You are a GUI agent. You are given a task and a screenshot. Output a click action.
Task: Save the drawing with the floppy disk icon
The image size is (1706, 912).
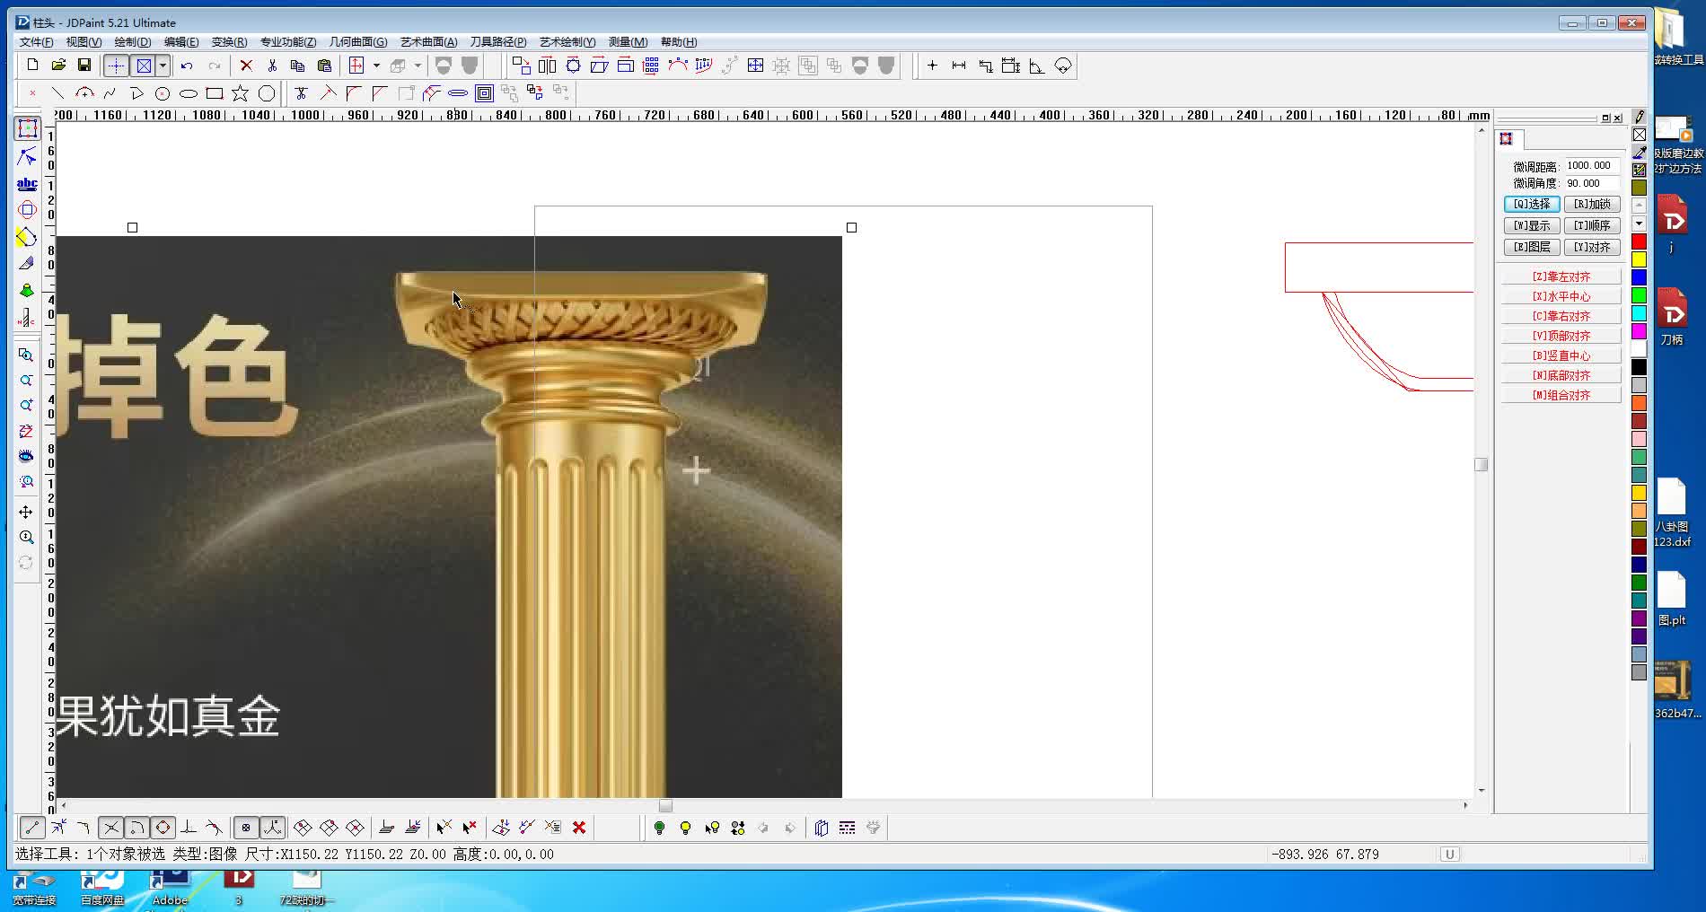coord(84,66)
